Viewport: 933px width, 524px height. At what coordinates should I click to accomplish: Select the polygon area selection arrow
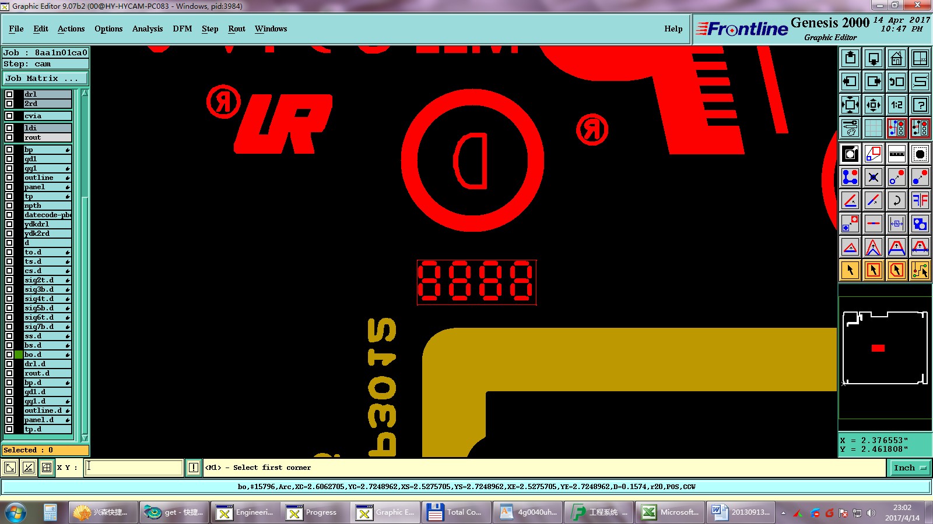click(897, 270)
